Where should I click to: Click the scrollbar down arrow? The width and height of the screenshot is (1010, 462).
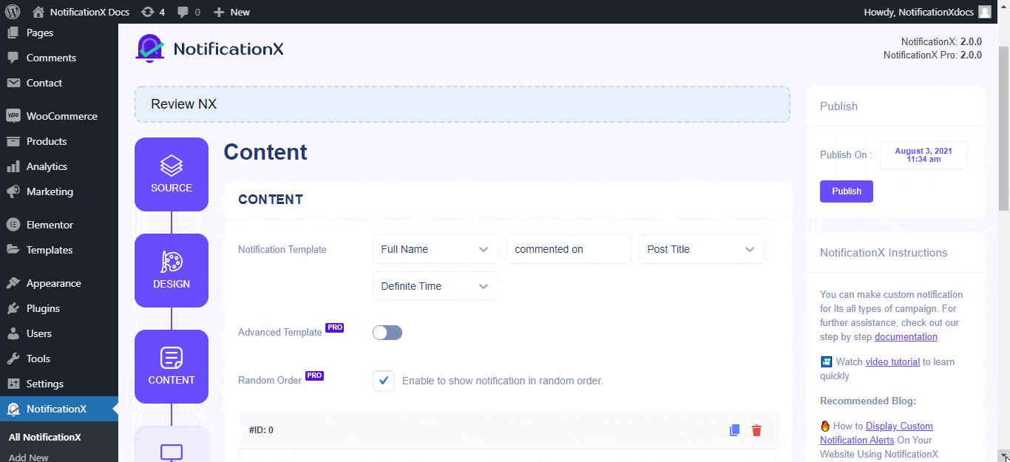(1003, 456)
